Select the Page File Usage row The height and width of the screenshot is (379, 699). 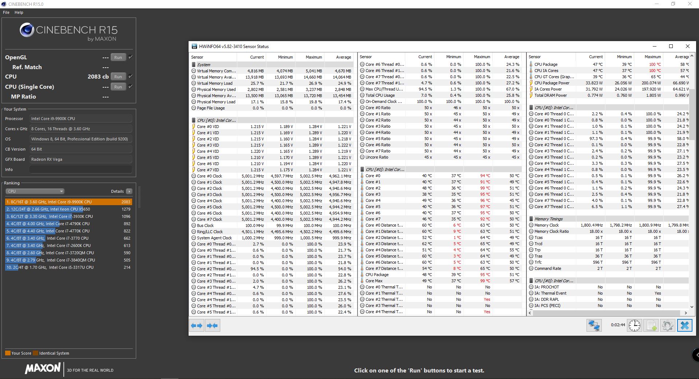(272, 108)
